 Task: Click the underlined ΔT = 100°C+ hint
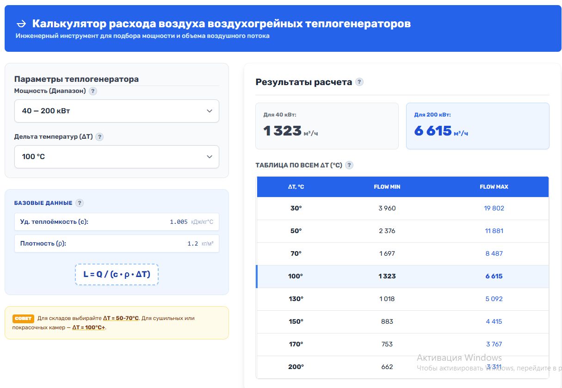89,327
